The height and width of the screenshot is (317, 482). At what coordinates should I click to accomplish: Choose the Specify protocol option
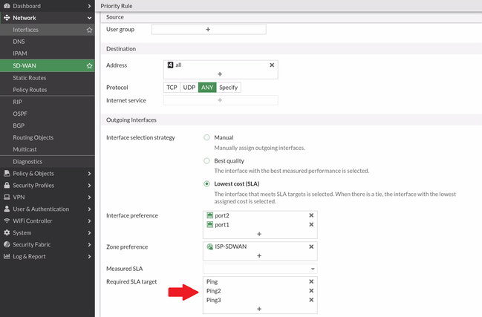point(229,88)
